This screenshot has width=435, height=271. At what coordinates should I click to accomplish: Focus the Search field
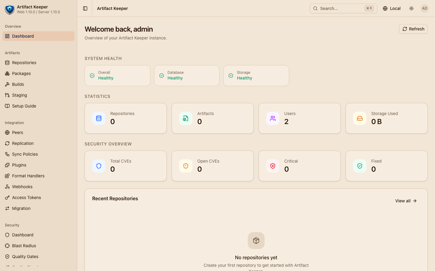pyautogui.click(x=343, y=8)
